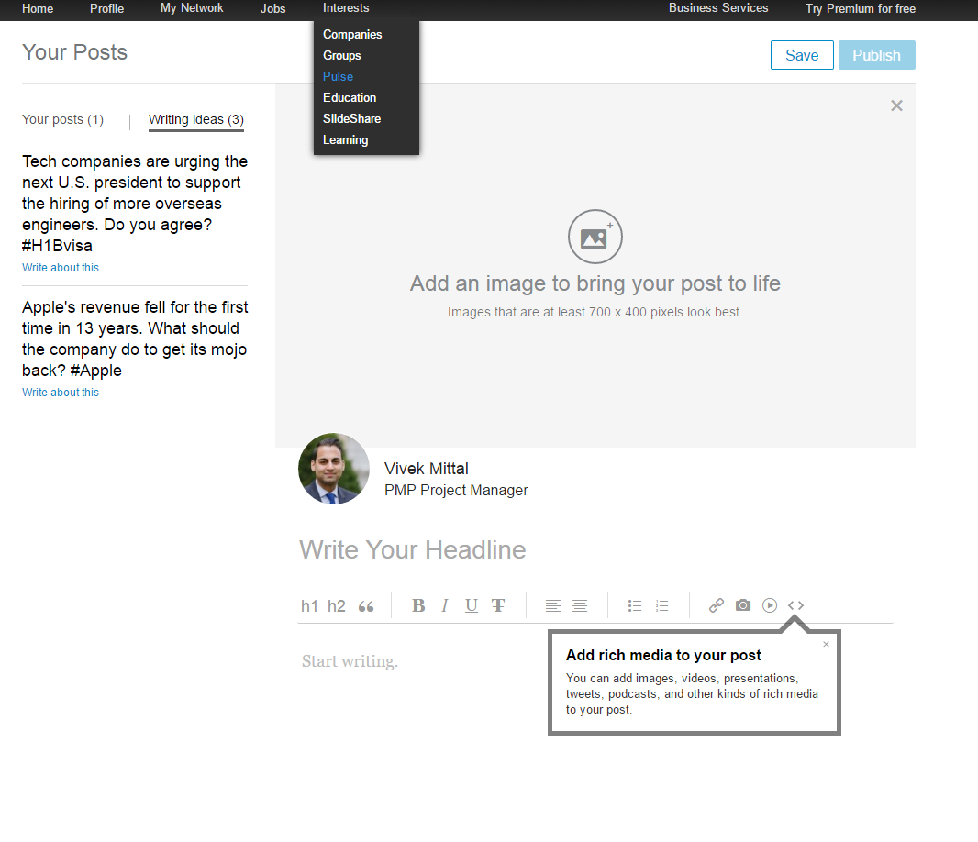Viewport: 978px width, 842px height.
Task: Embed code with the angle brackets icon
Action: (795, 605)
